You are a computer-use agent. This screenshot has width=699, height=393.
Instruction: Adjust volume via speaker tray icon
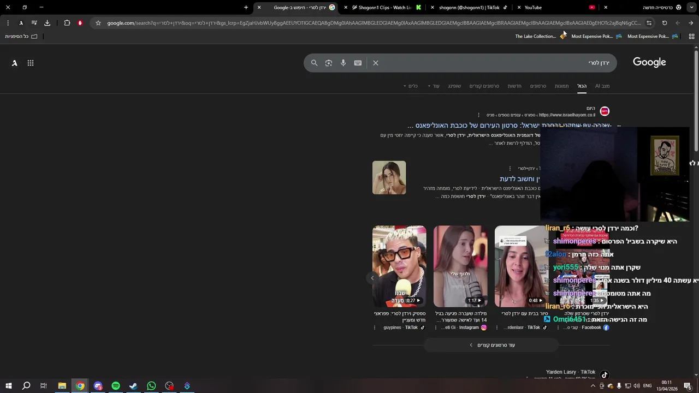click(x=636, y=386)
